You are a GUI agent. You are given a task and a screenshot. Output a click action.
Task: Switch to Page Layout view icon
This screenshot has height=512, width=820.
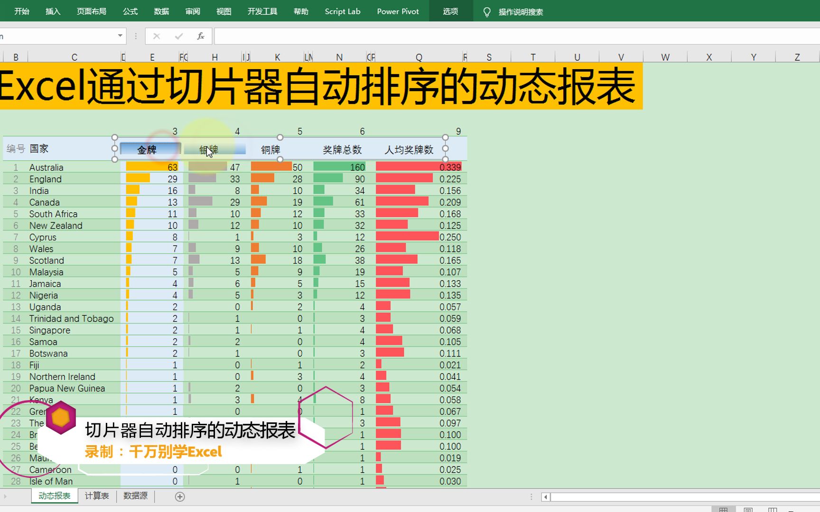(x=748, y=510)
